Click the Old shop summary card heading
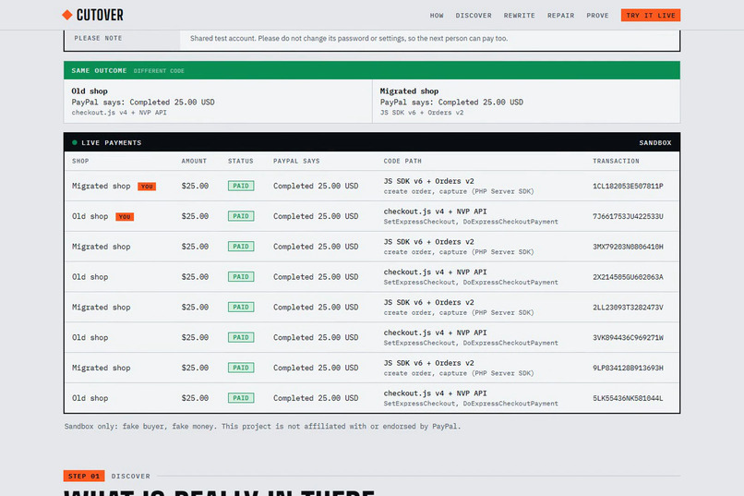Viewport: 744px width, 496px height. point(90,91)
